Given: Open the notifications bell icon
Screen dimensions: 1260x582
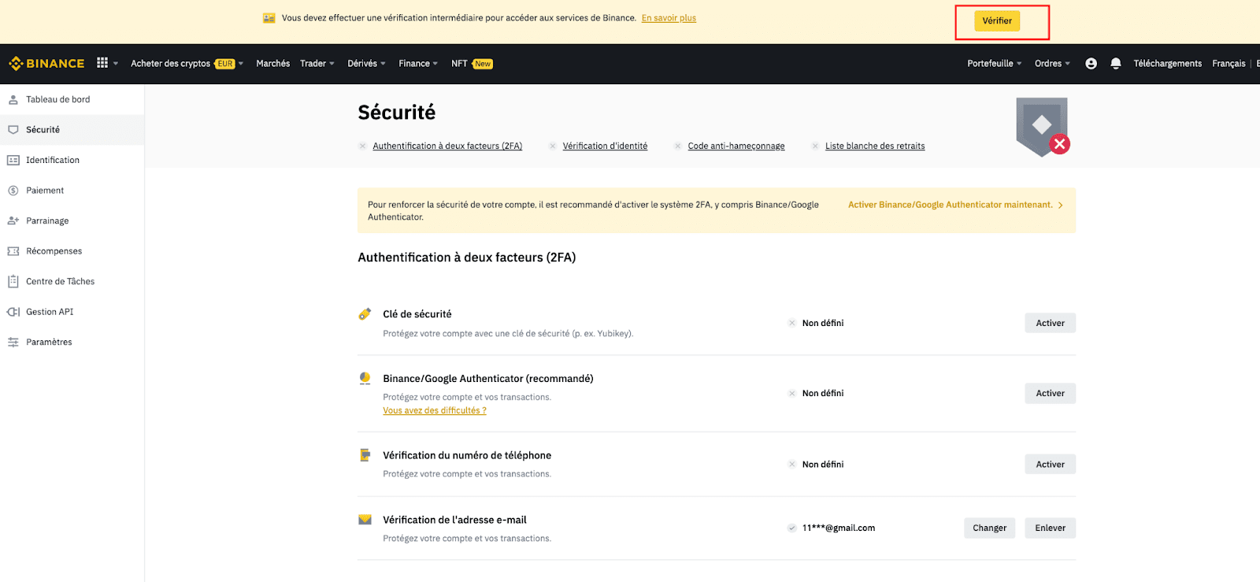Looking at the screenshot, I should [1116, 64].
